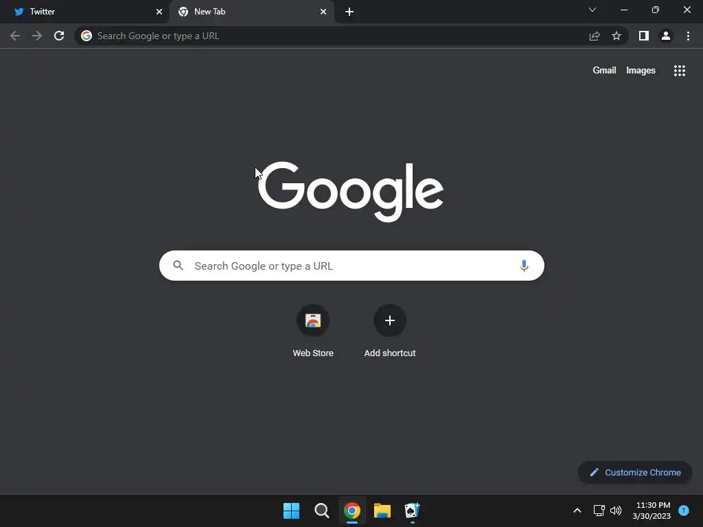The image size is (703, 527).
Task: Open the side panel icon
Action: [x=644, y=36]
